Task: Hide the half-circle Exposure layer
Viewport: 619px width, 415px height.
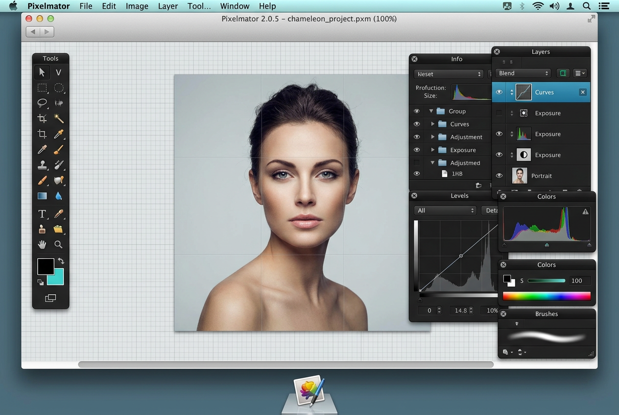Action: click(x=499, y=155)
